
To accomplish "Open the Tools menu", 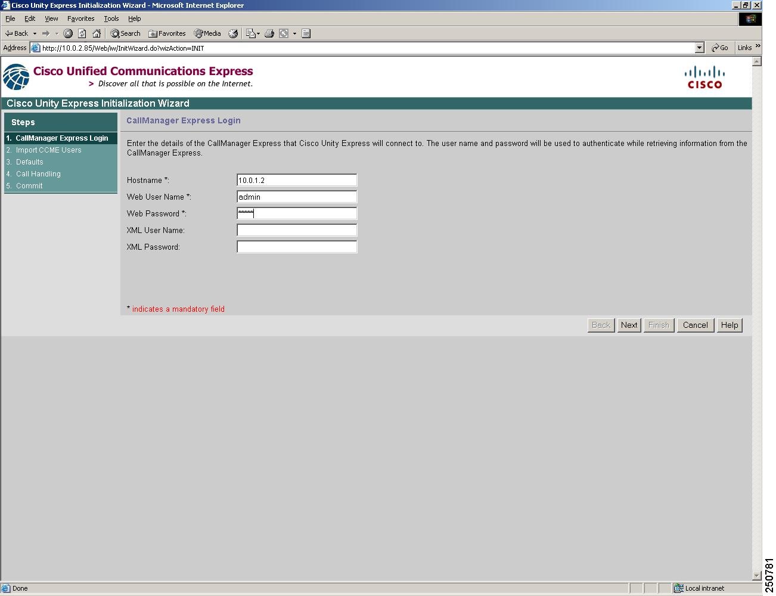I will (x=111, y=18).
